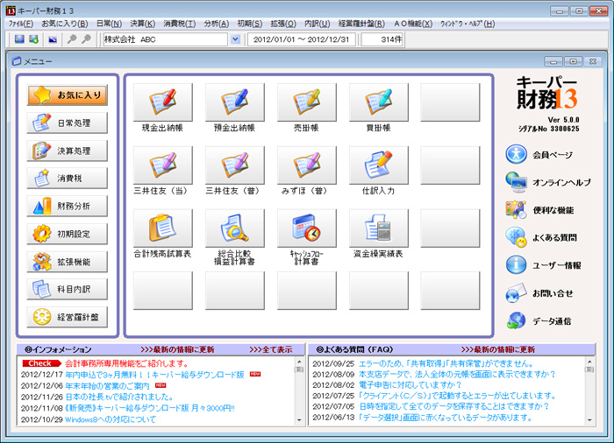Select the 経営羅針盤 category button
Viewport: 614px width, 443px height.
pos(68,317)
